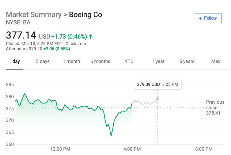Open the Disclaimer link
Screen dimensions: 231x155
[76, 44]
